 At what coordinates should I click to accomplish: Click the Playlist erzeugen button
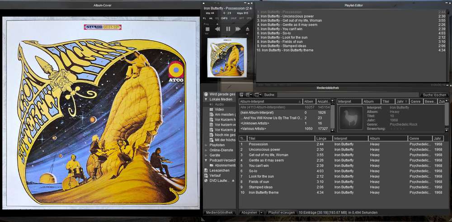281,212
